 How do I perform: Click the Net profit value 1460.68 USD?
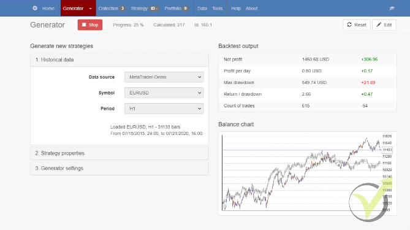tap(316, 59)
